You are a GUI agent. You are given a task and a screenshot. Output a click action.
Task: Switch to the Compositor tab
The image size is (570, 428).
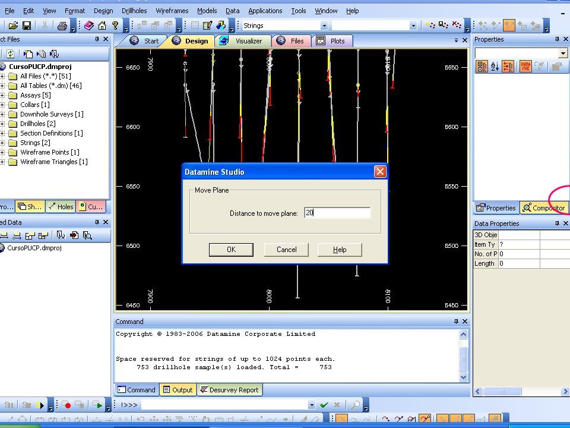click(544, 208)
